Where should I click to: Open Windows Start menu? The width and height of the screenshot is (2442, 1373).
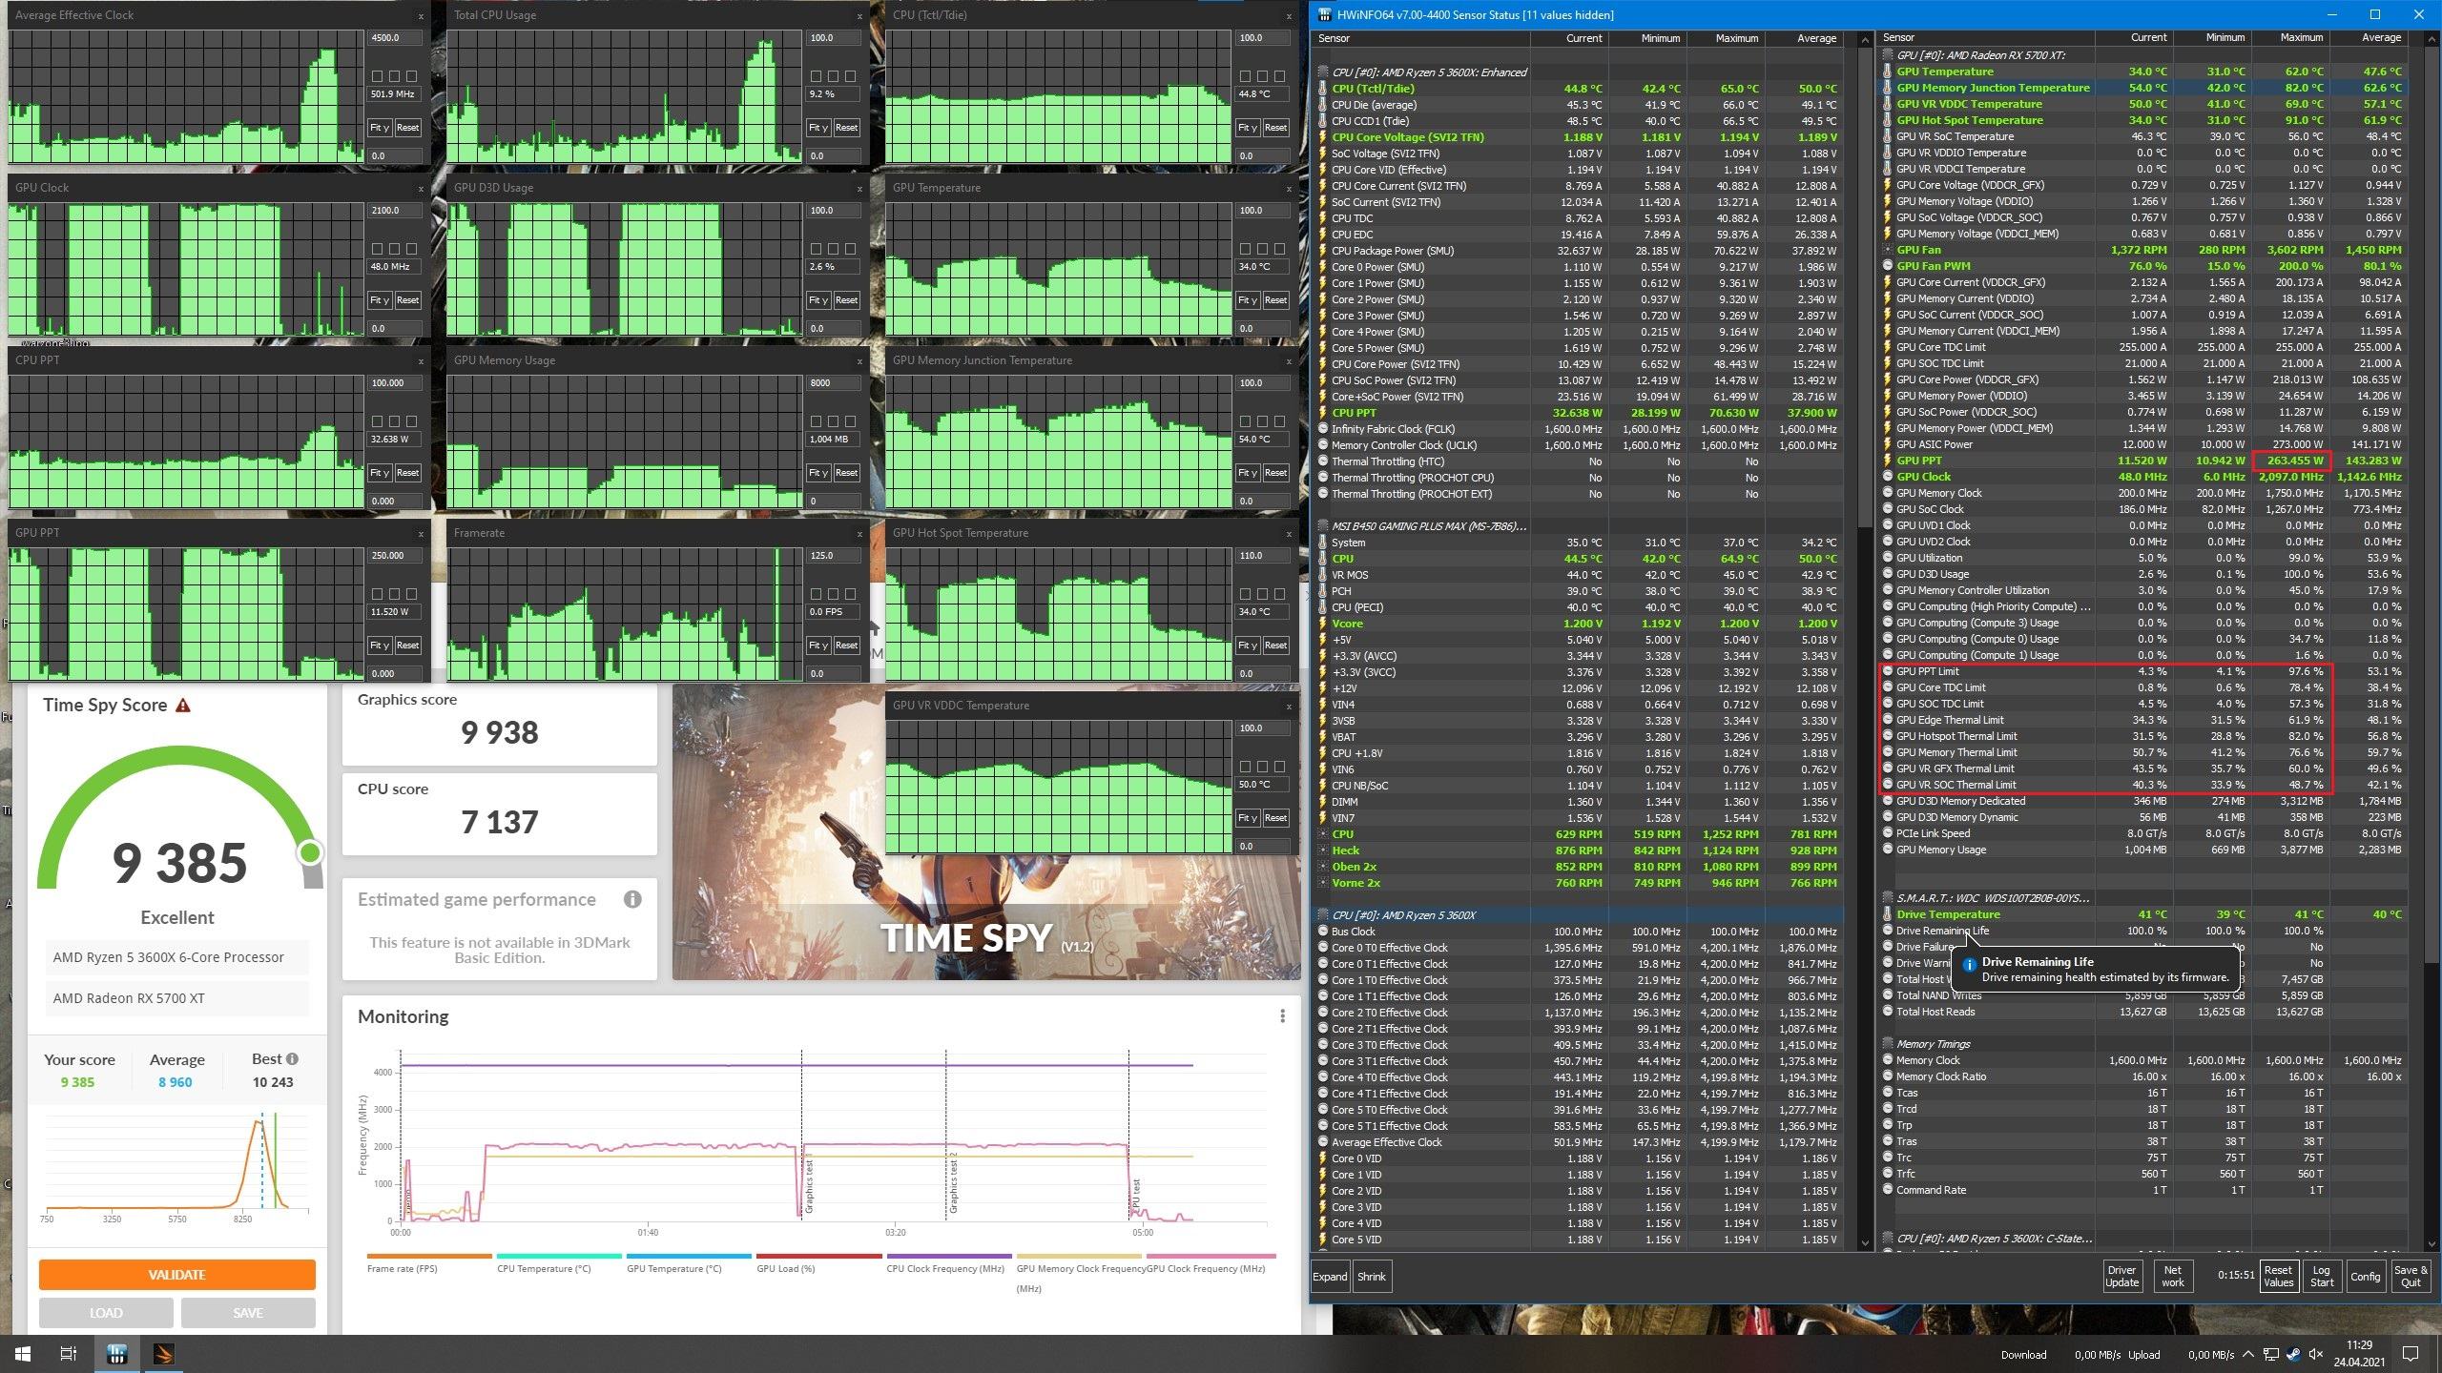tap(22, 1354)
